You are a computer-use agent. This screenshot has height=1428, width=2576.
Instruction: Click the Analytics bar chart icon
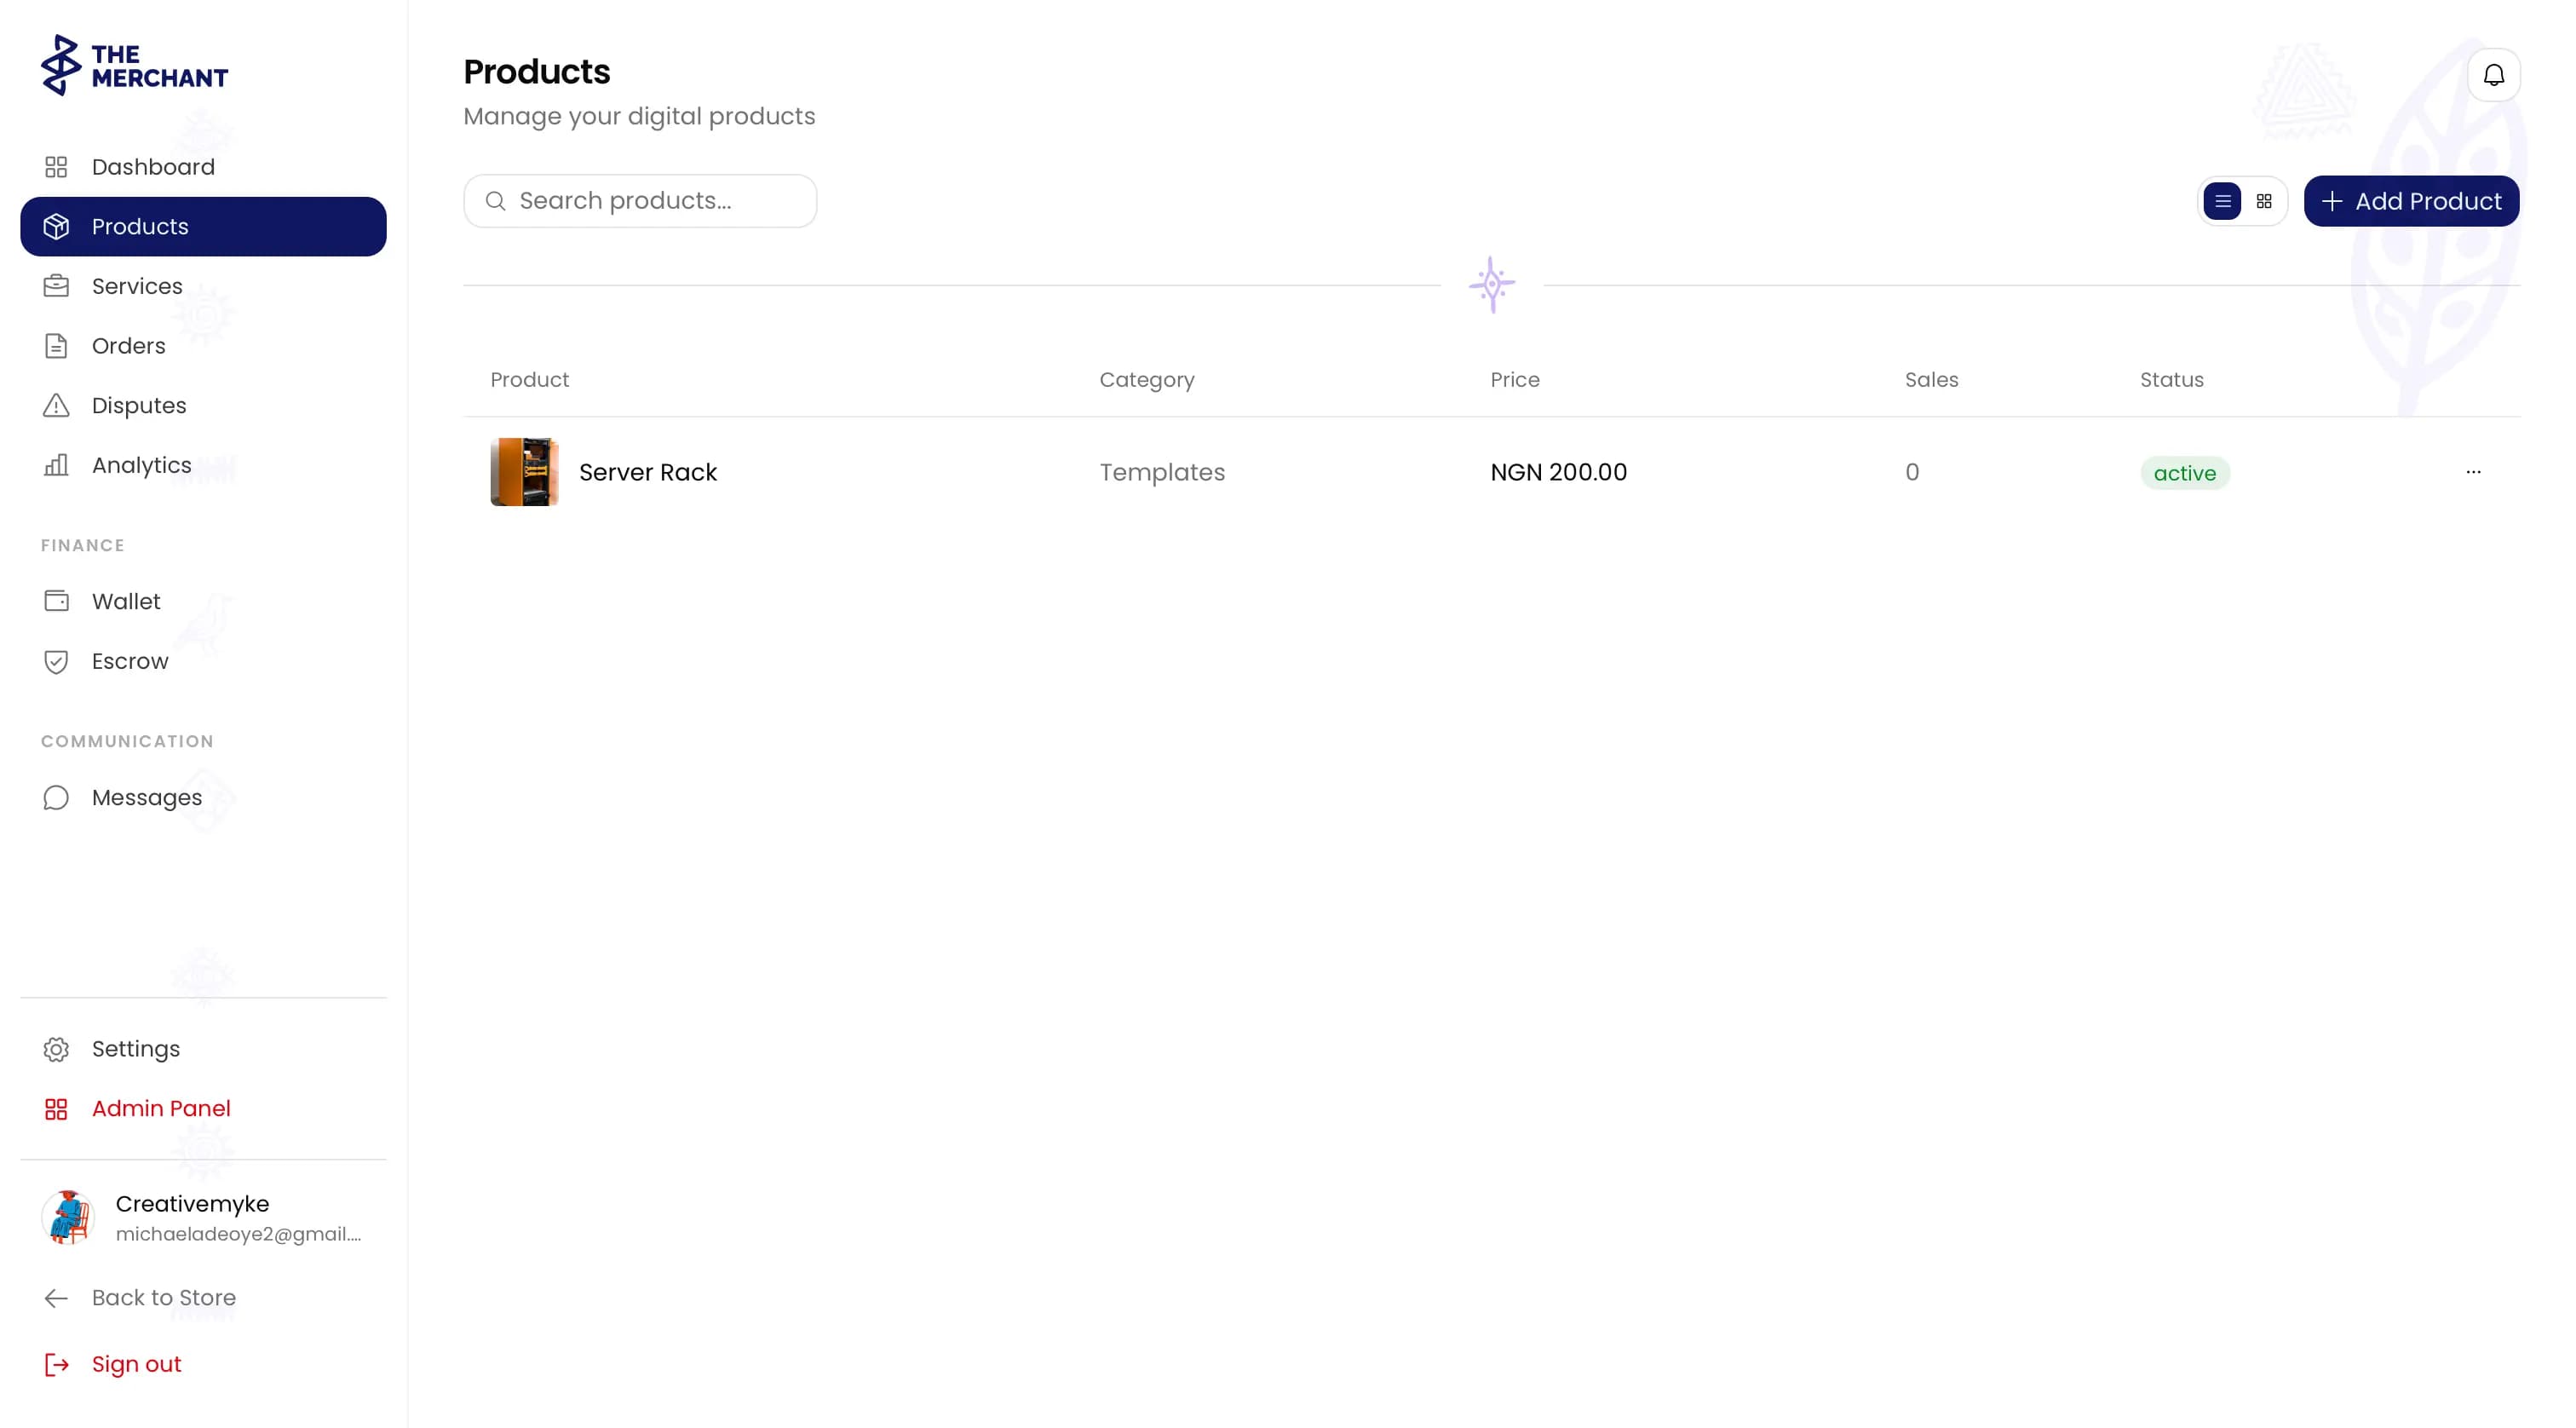56,465
